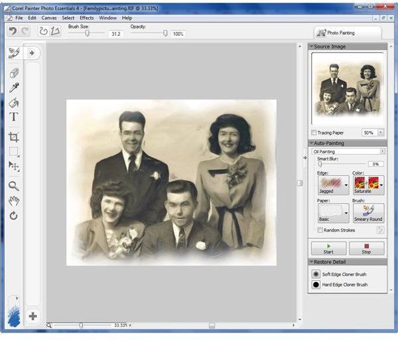398x341 pixels.
Task: Collapse the Source Image panel
Action: coord(312,46)
